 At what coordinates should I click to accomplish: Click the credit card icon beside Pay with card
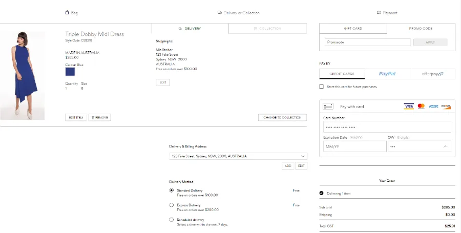coord(329,107)
